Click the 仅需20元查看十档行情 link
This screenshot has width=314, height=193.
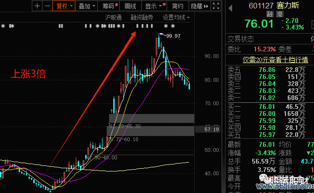point(275,60)
